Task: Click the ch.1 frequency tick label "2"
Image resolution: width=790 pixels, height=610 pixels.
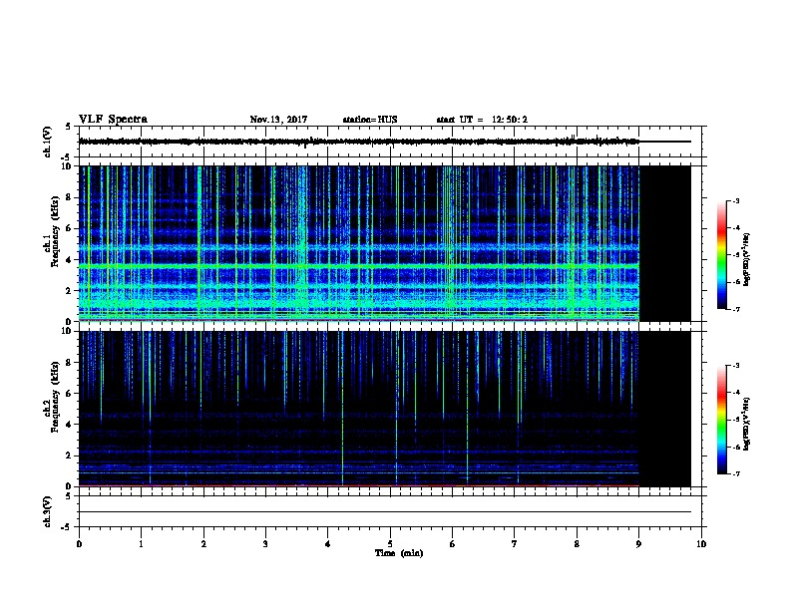Action: 70,290
